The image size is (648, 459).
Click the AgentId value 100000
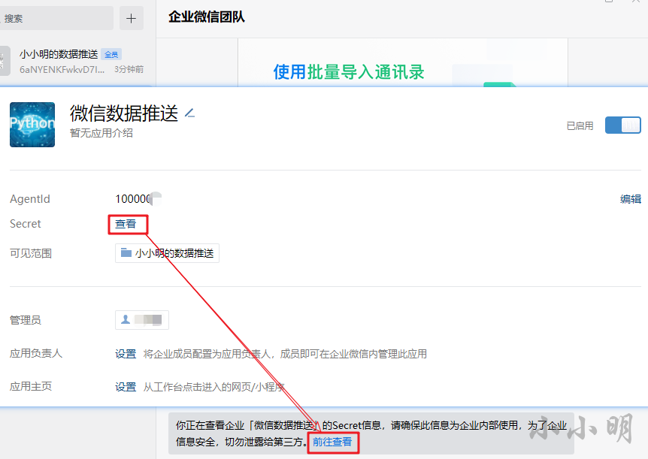(134, 199)
